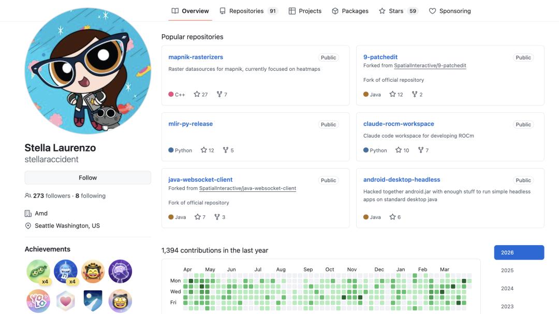Viewport: 559px width, 314px height.
Task: Open the mlir-py-release repository link
Action: click(x=190, y=124)
